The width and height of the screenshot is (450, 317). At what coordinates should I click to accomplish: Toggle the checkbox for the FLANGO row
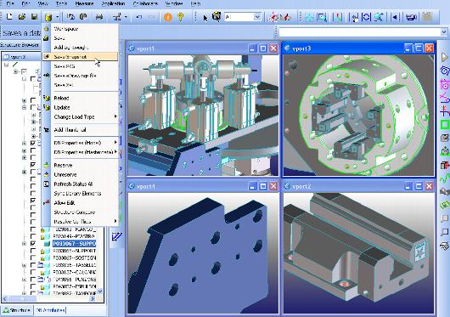point(33,229)
